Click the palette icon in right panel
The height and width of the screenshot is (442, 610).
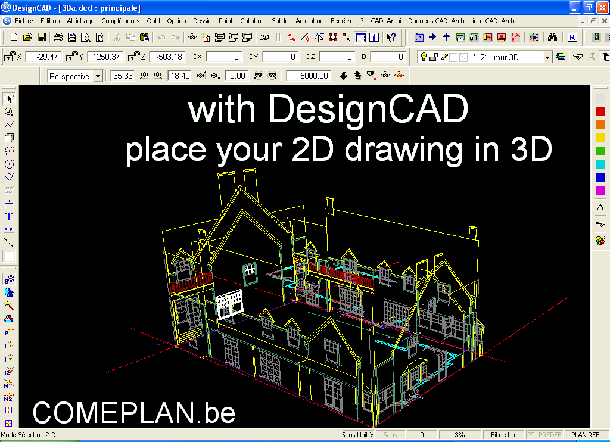tap(600, 240)
